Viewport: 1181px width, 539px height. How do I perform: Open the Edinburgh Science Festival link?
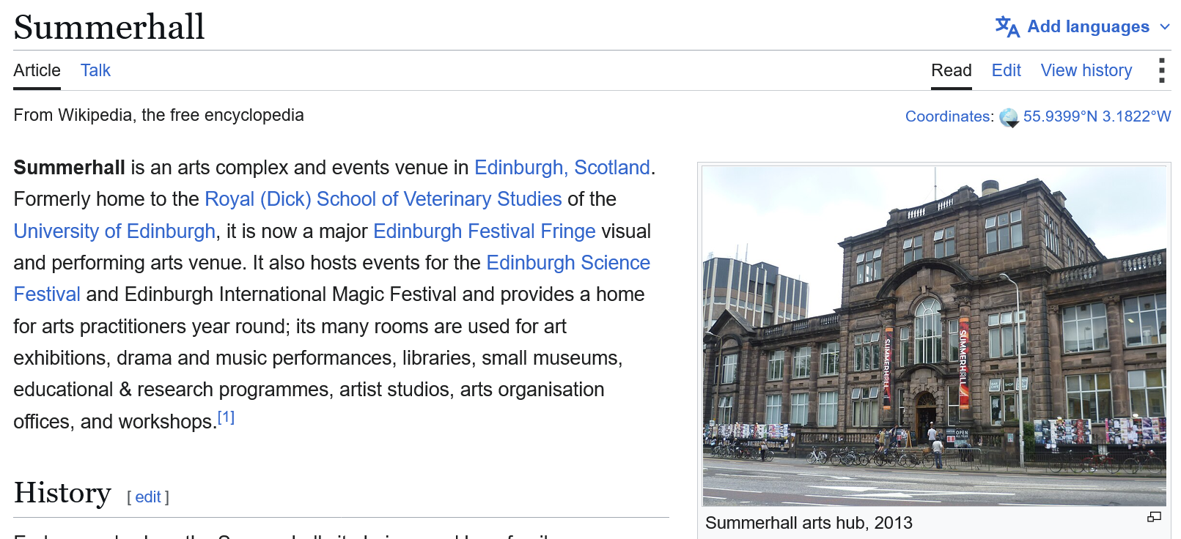[568, 263]
